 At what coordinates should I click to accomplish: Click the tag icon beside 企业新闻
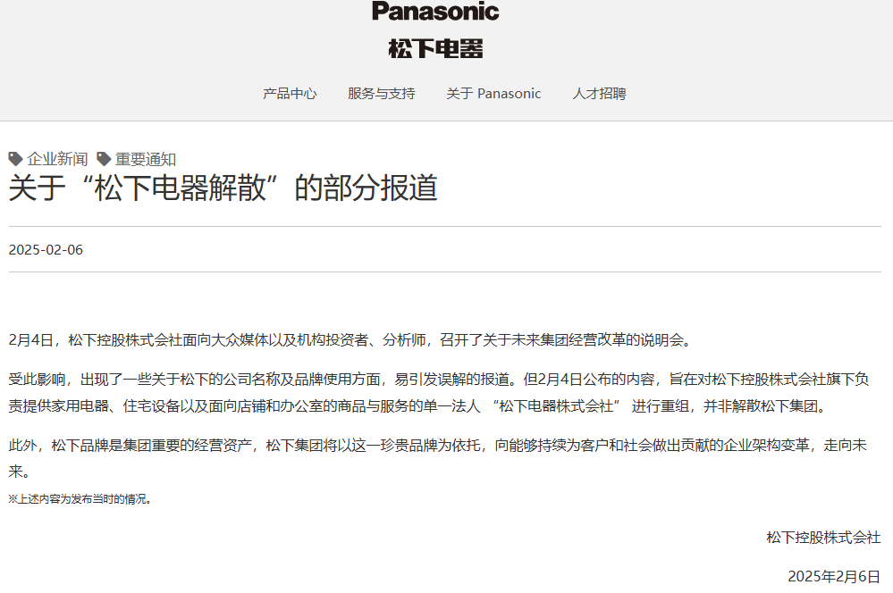point(16,159)
